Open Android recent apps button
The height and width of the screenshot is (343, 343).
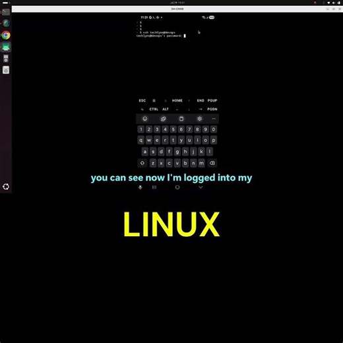(x=154, y=187)
